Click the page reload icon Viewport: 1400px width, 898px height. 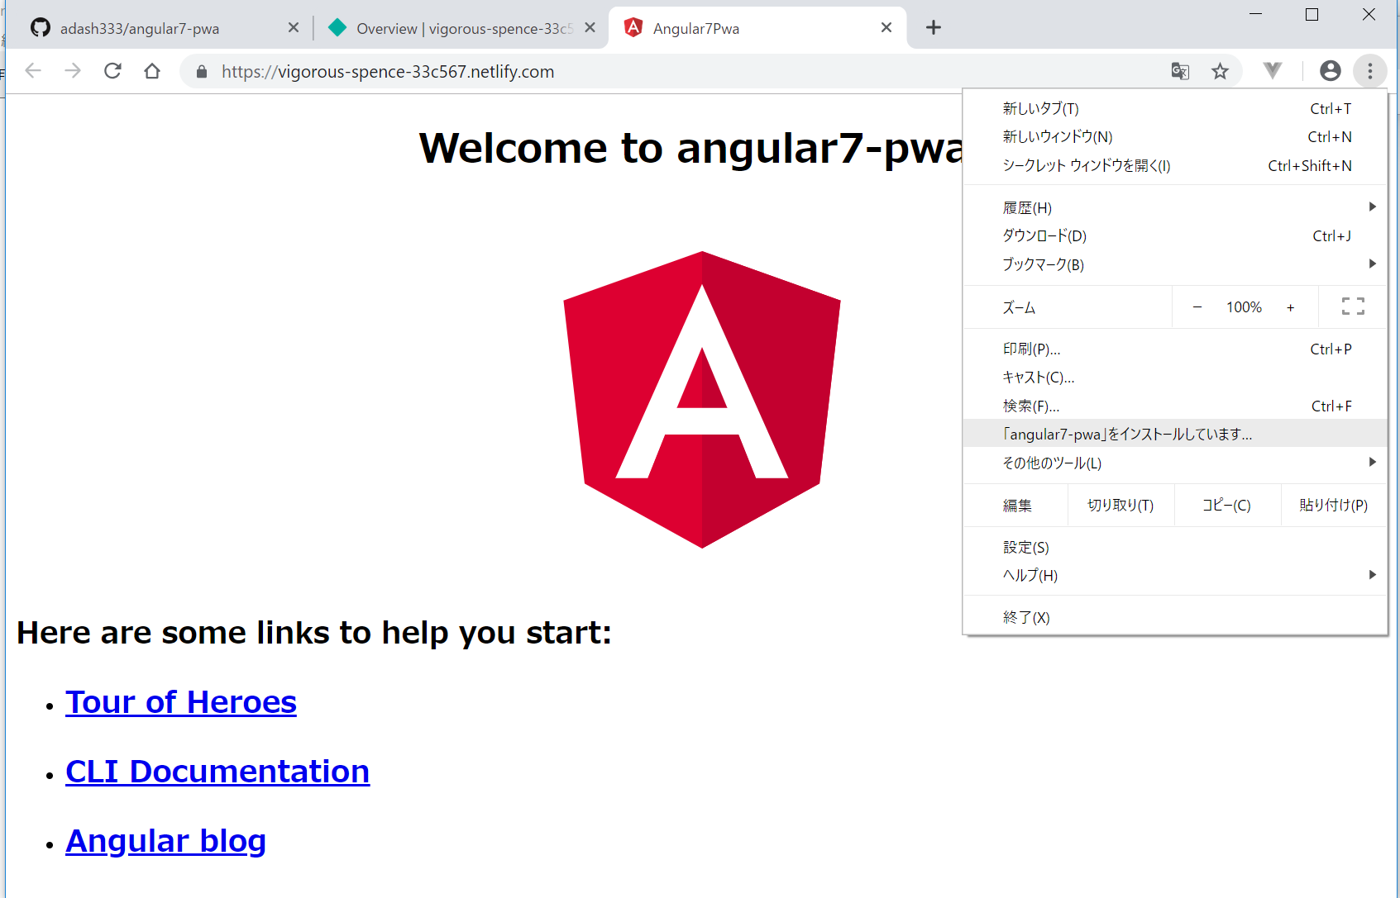112,71
